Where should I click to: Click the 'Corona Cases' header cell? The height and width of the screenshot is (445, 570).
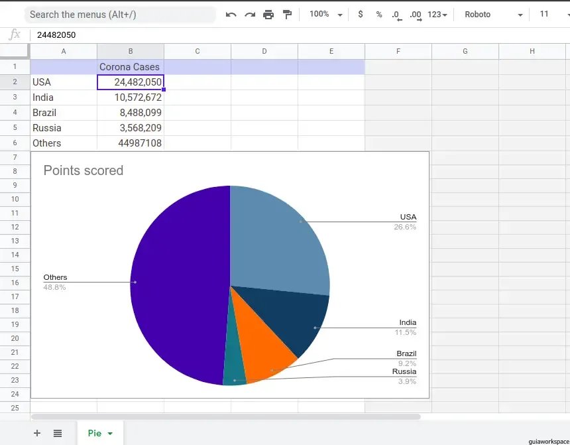coord(131,67)
